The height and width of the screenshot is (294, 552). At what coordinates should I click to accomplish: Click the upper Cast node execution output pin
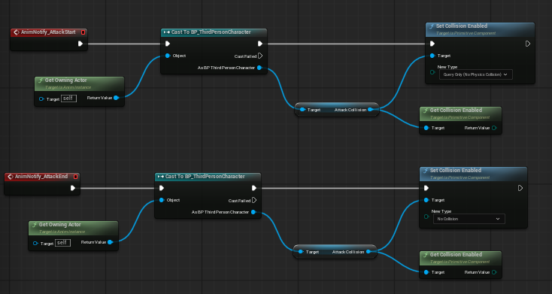(259, 44)
